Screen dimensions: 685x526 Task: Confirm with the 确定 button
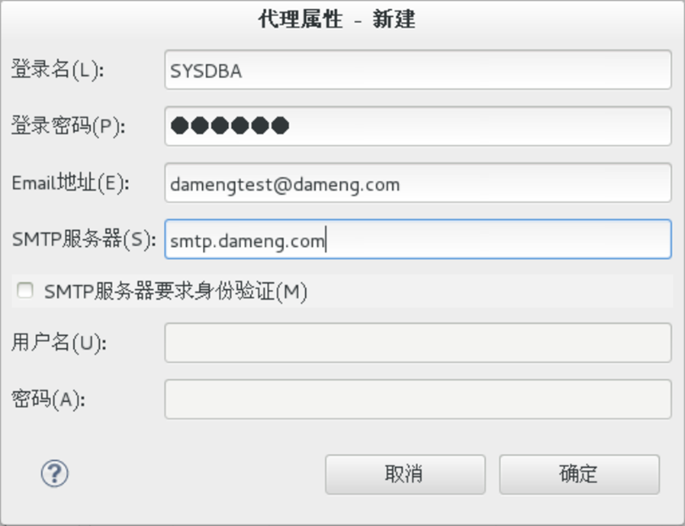579,474
